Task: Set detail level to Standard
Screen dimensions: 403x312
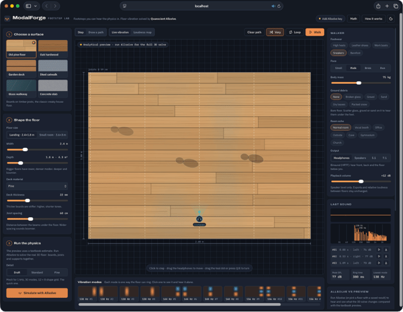Action: tap(37, 273)
